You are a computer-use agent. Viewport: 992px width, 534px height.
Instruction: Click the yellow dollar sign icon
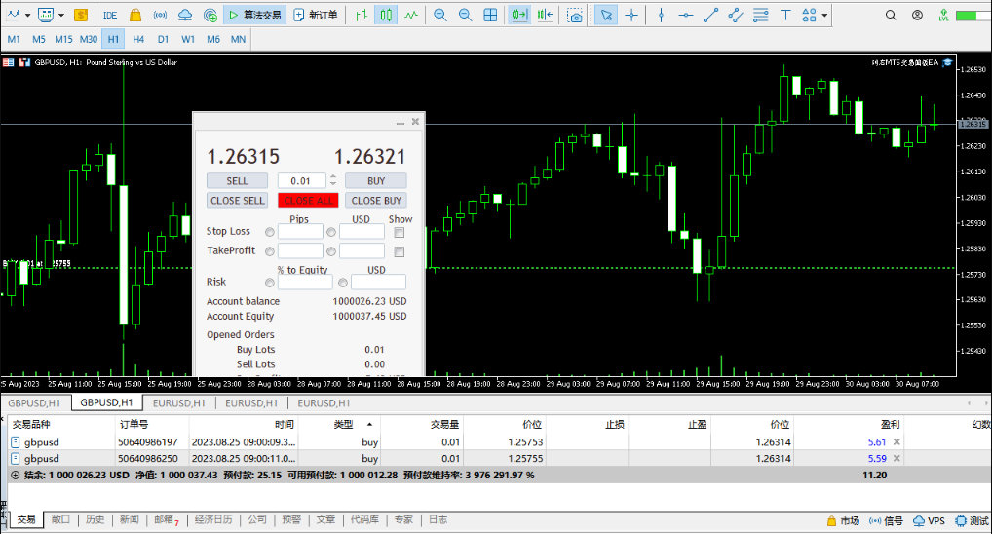80,15
